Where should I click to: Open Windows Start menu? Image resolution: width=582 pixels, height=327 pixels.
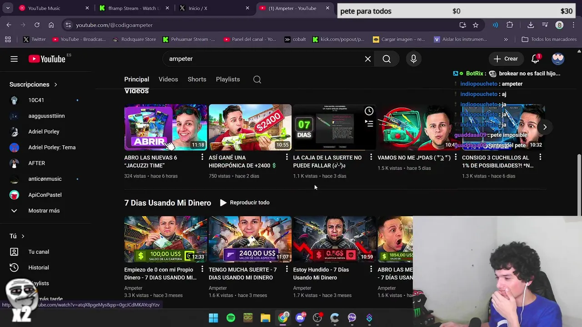pos(213,318)
